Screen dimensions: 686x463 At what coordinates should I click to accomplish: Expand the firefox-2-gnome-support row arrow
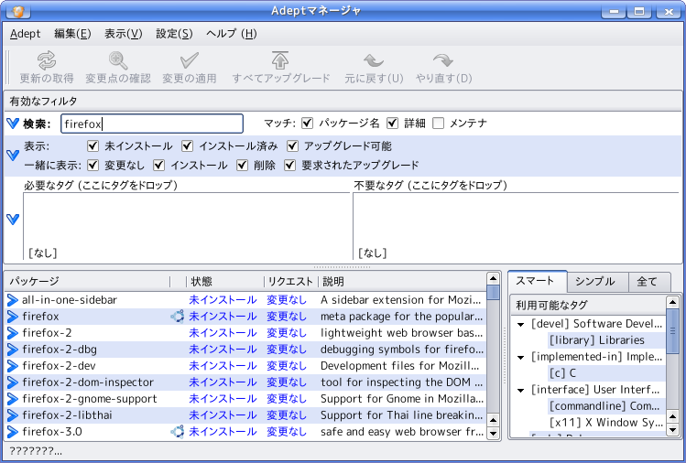click(13, 399)
